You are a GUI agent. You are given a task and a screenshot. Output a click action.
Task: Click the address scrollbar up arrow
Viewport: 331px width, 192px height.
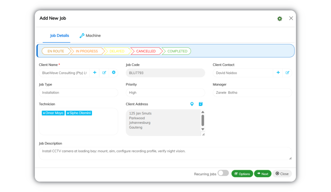(x=203, y=112)
